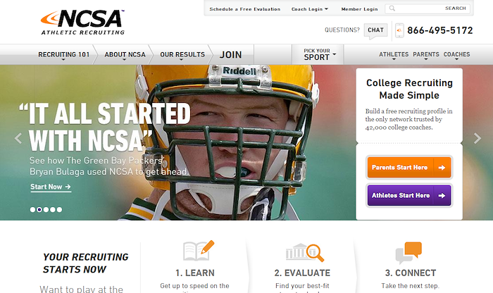The height and width of the screenshot is (293, 493).
Task: Select the first carousel slide dot
Action: pyautogui.click(x=32, y=210)
